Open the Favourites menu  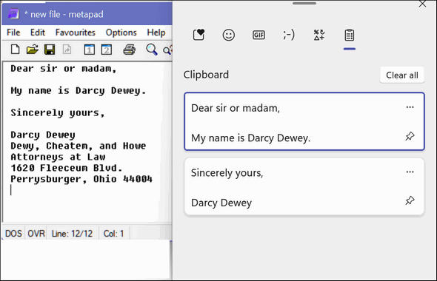[76, 33]
